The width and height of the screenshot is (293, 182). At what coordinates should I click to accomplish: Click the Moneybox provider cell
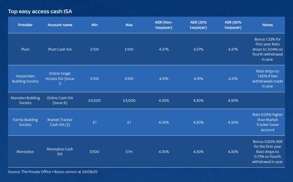pyautogui.click(x=25, y=152)
